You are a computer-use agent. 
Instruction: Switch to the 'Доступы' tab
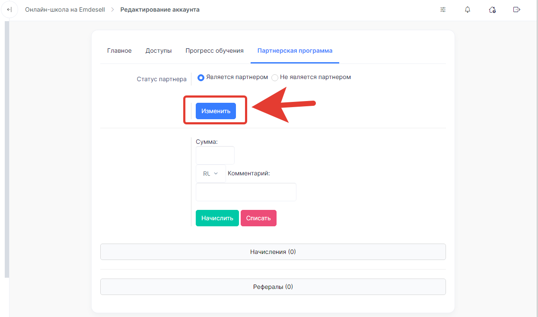click(x=159, y=51)
